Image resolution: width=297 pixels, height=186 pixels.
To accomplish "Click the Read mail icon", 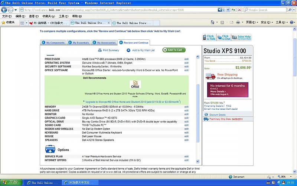I will pyautogui.click(x=231, y=22).
